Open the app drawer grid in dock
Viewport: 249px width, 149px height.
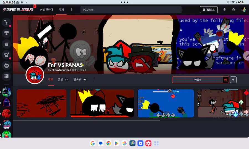pos(156,143)
